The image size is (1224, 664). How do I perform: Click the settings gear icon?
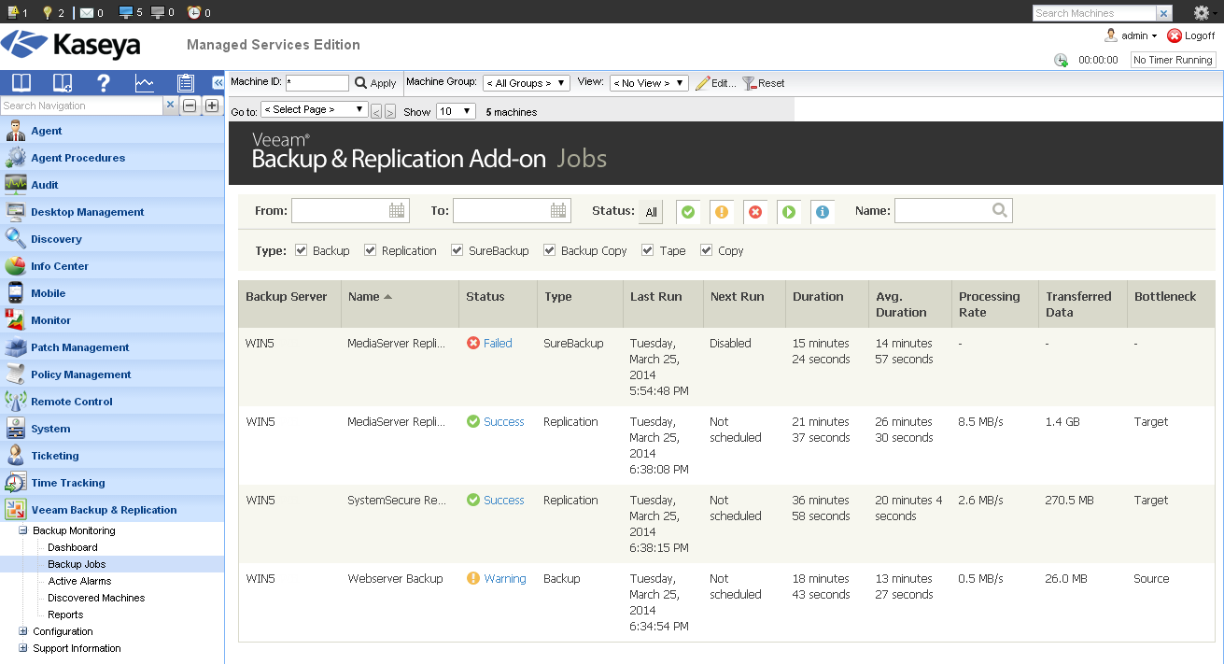coord(1202,13)
